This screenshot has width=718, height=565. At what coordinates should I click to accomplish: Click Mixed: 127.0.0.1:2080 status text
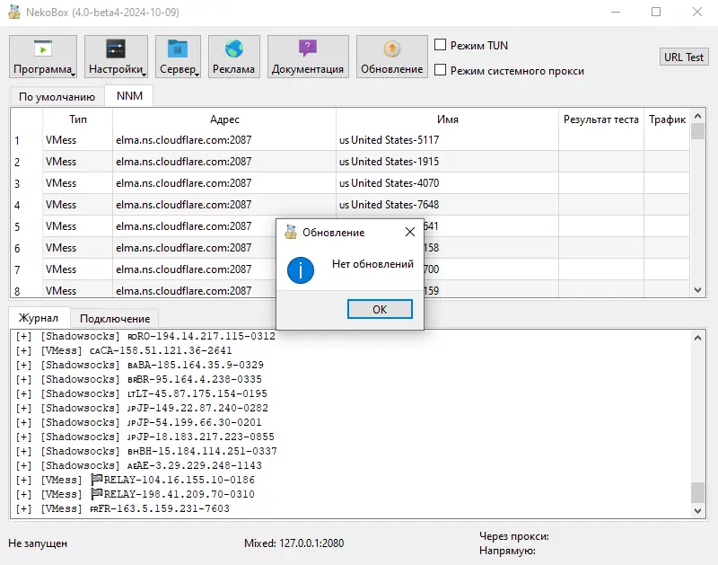(294, 543)
